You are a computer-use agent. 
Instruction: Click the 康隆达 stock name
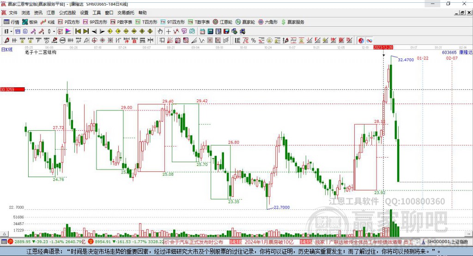(466, 53)
